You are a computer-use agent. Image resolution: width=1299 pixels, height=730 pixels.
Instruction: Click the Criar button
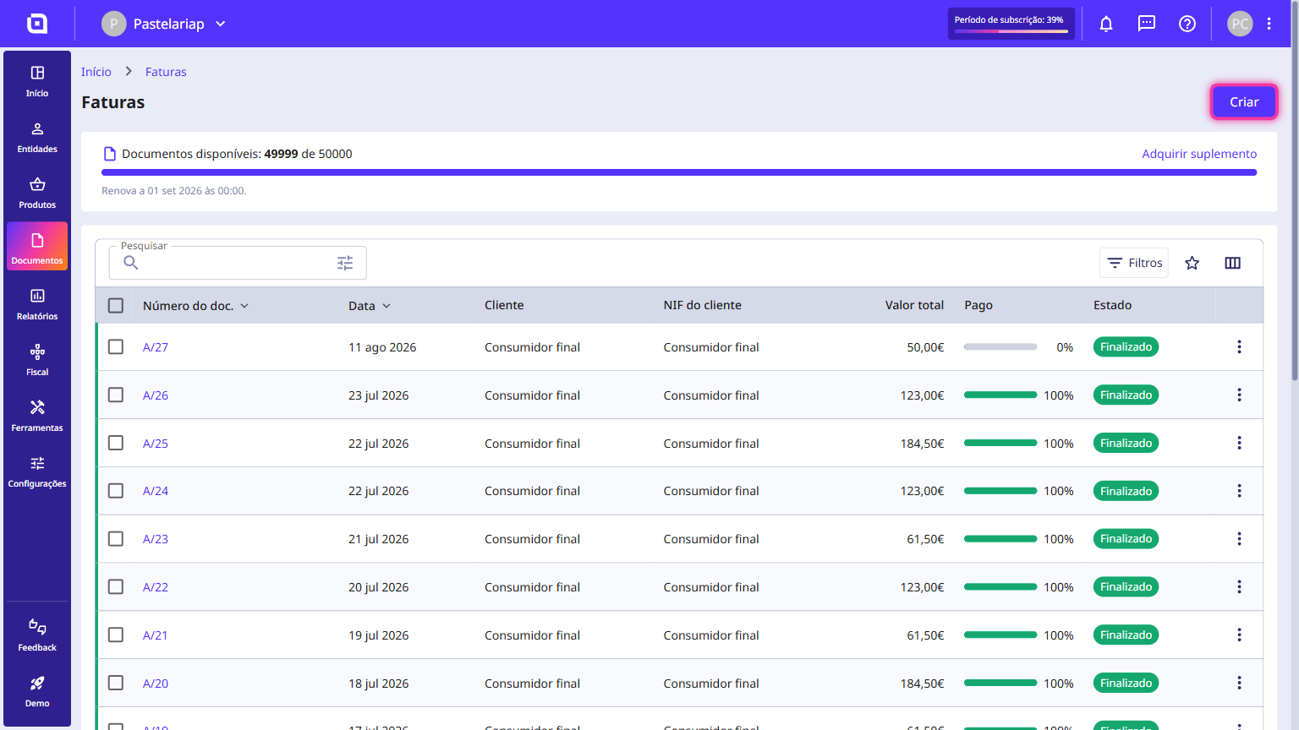pos(1244,102)
